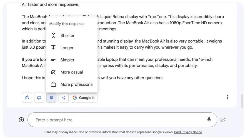250x139 pixels.
Task: Click the Longer expand icon
Action: [x=53, y=48]
